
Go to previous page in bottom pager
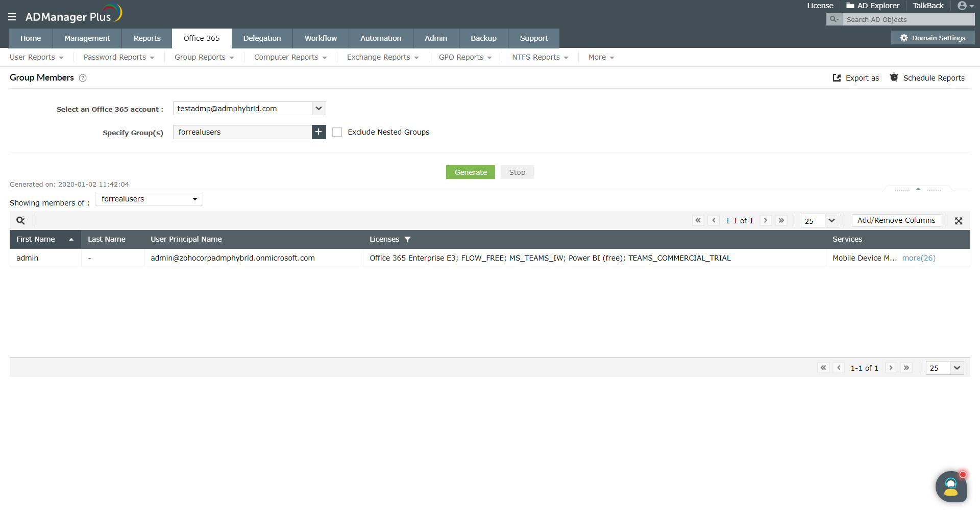click(839, 368)
